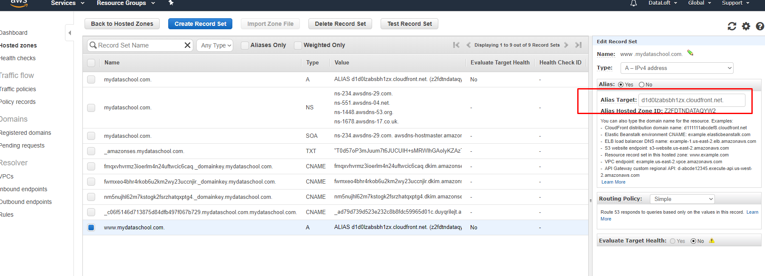
Task: Click the AWS logo home icon
Action: click(19, 3)
